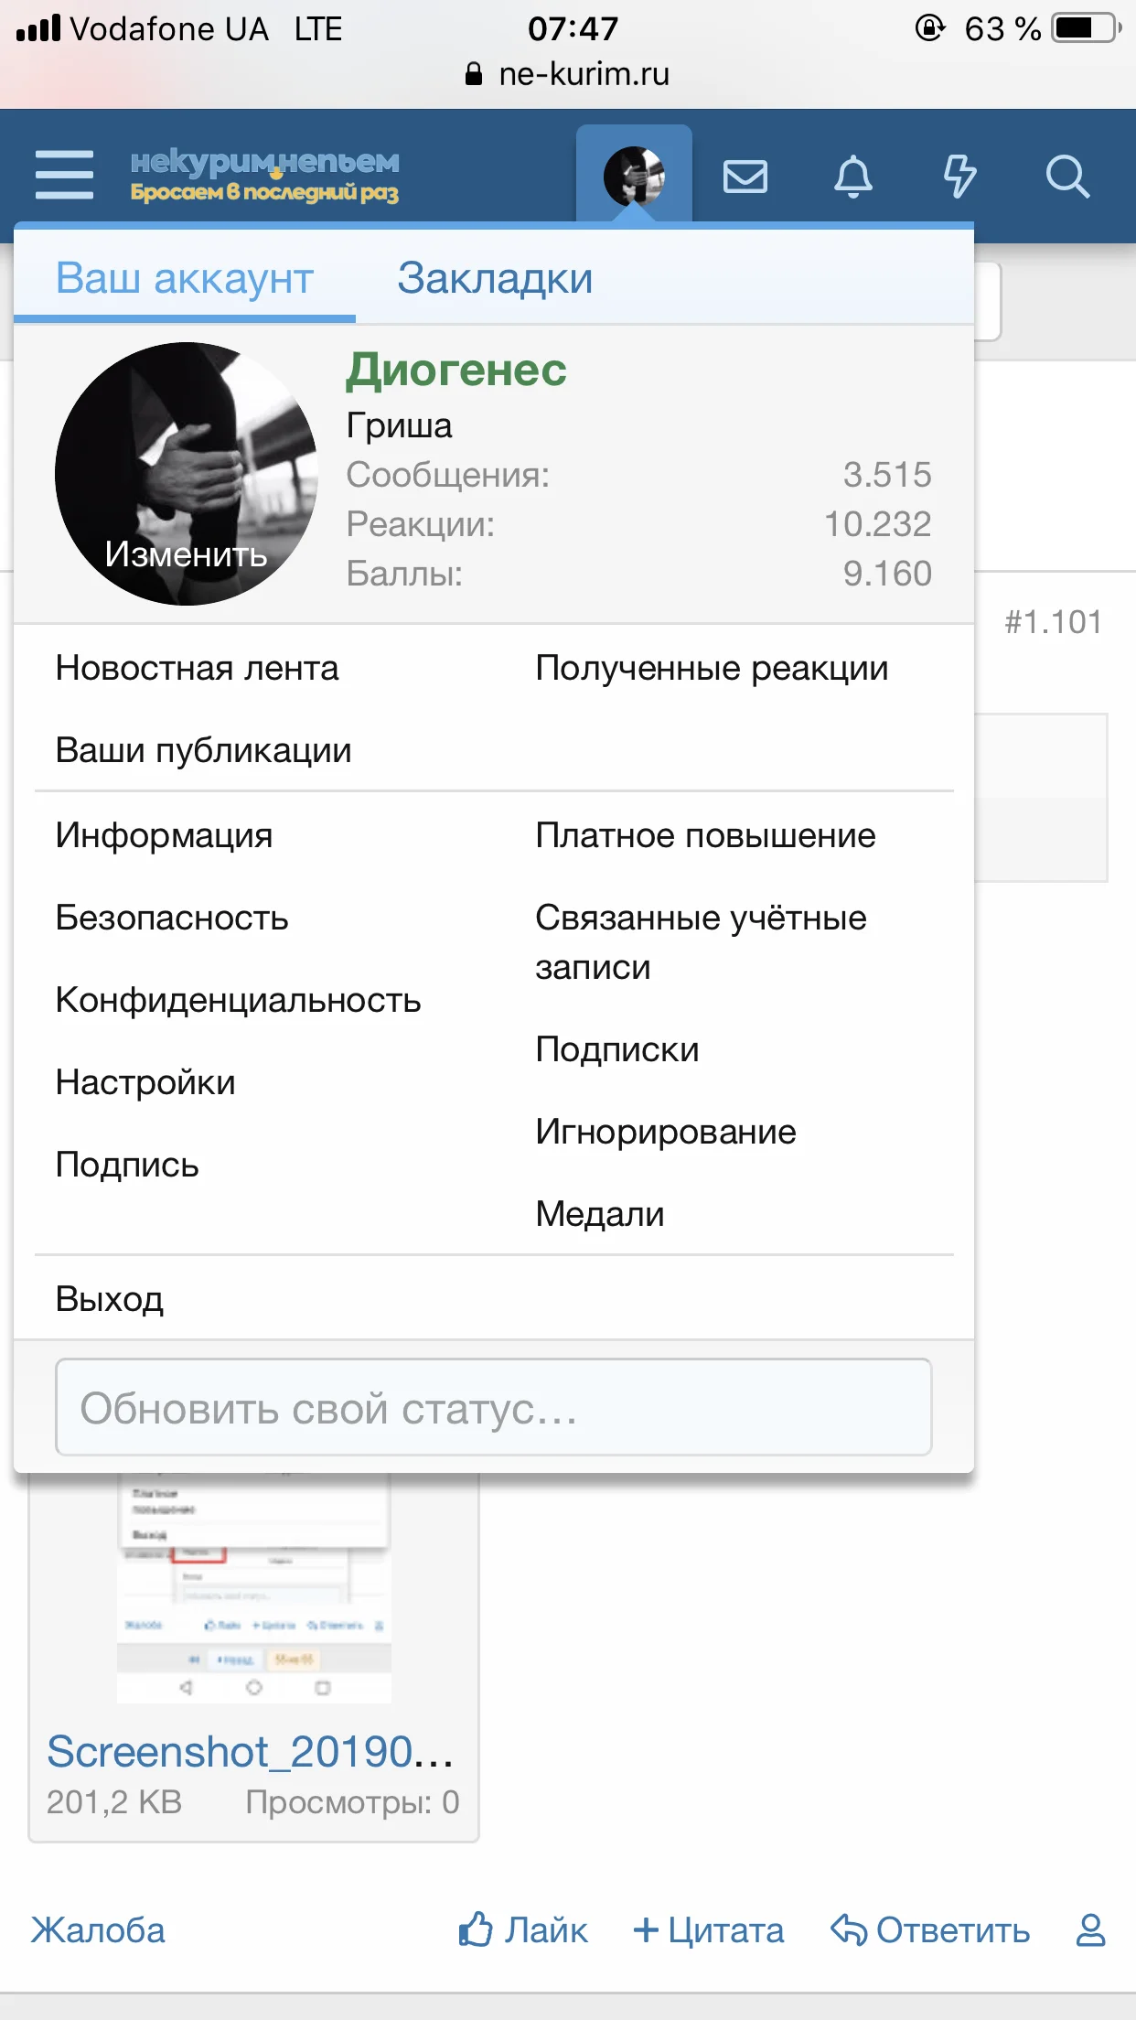Image resolution: width=1136 pixels, height=2020 pixels.
Task: Open Полученные реакции
Action: [x=712, y=669]
